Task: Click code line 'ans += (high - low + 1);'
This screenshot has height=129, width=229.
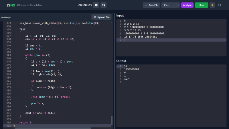Action: pyautogui.click(x=55, y=87)
